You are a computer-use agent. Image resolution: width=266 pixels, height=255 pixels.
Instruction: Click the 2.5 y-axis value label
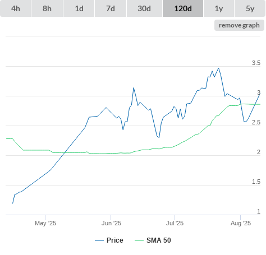pyautogui.click(x=256, y=122)
